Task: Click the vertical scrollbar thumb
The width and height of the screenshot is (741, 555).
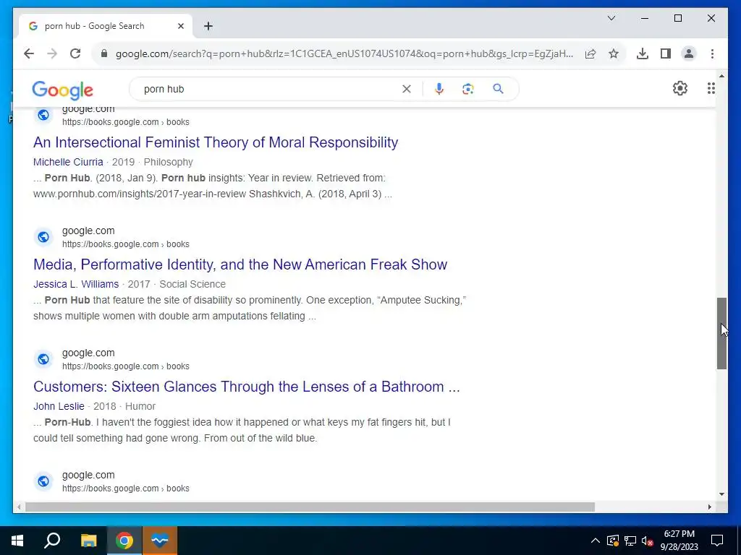Action: click(721, 333)
